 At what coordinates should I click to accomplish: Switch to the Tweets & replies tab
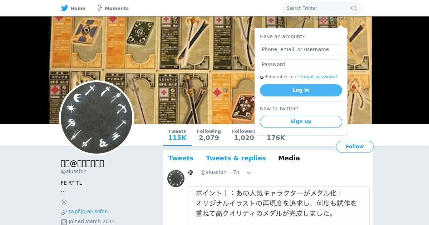pyautogui.click(x=236, y=158)
